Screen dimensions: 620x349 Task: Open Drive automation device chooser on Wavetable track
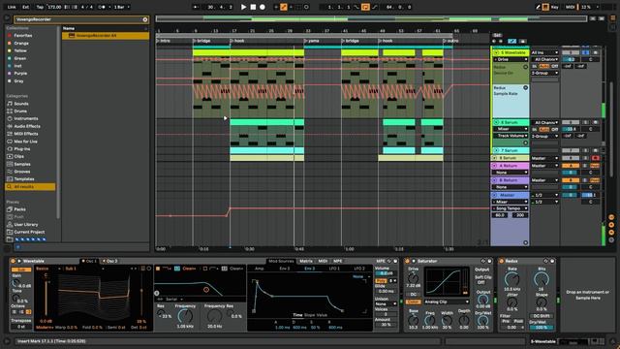click(x=511, y=59)
